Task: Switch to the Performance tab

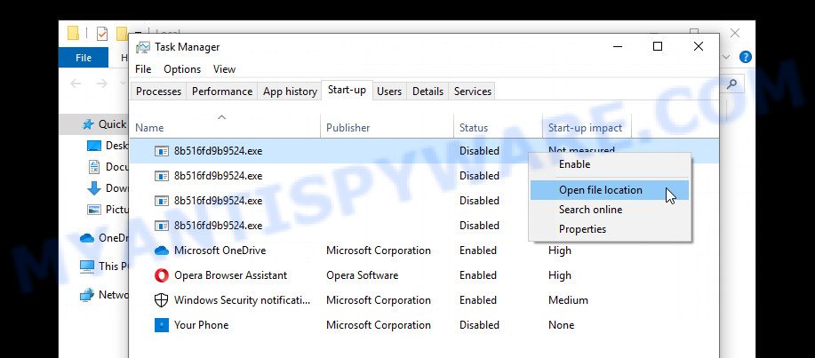Action: (222, 91)
